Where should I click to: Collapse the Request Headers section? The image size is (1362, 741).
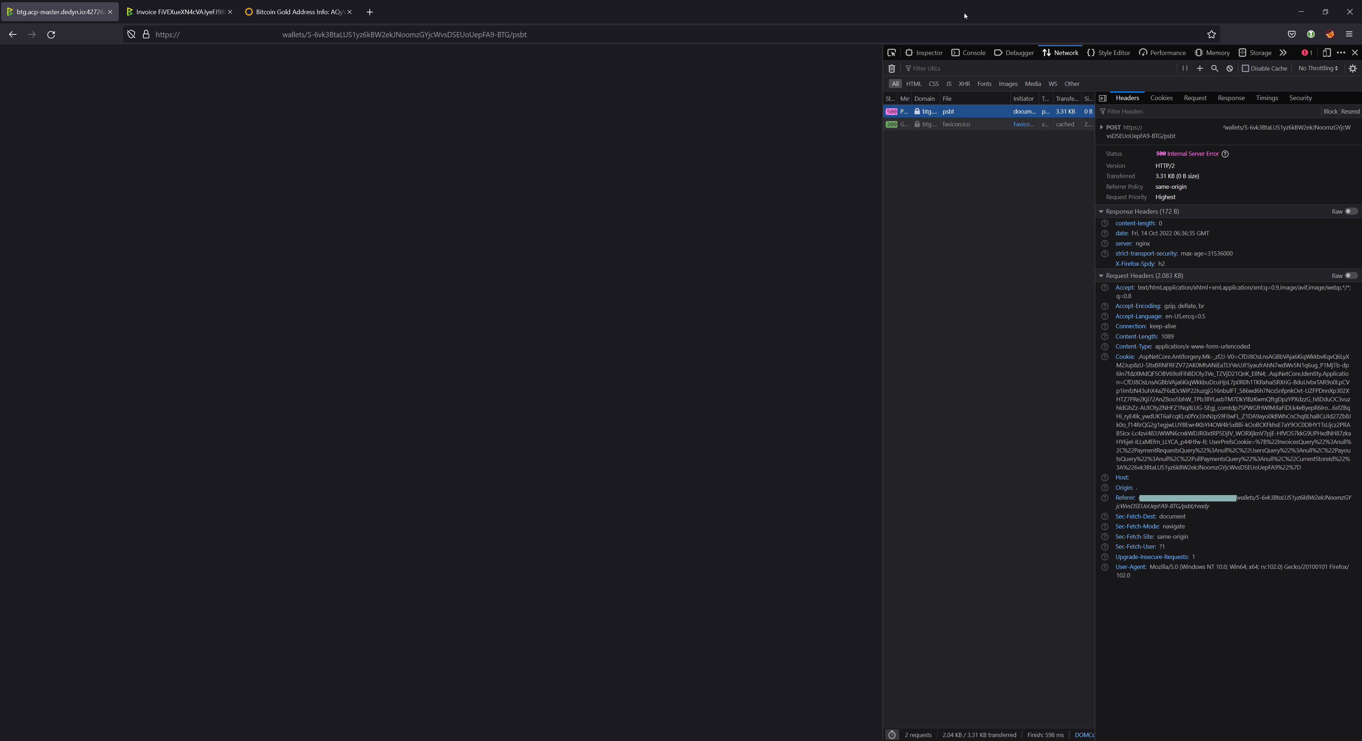pos(1101,275)
